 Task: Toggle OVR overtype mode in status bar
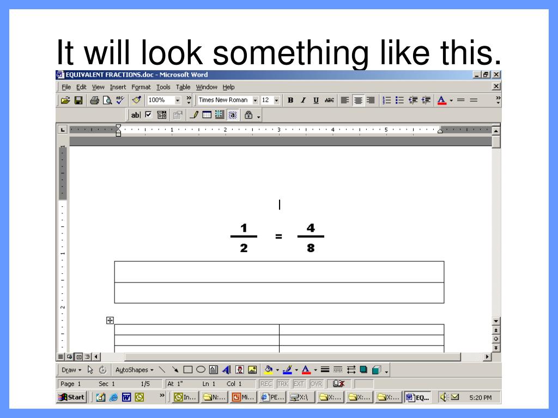[x=316, y=384]
